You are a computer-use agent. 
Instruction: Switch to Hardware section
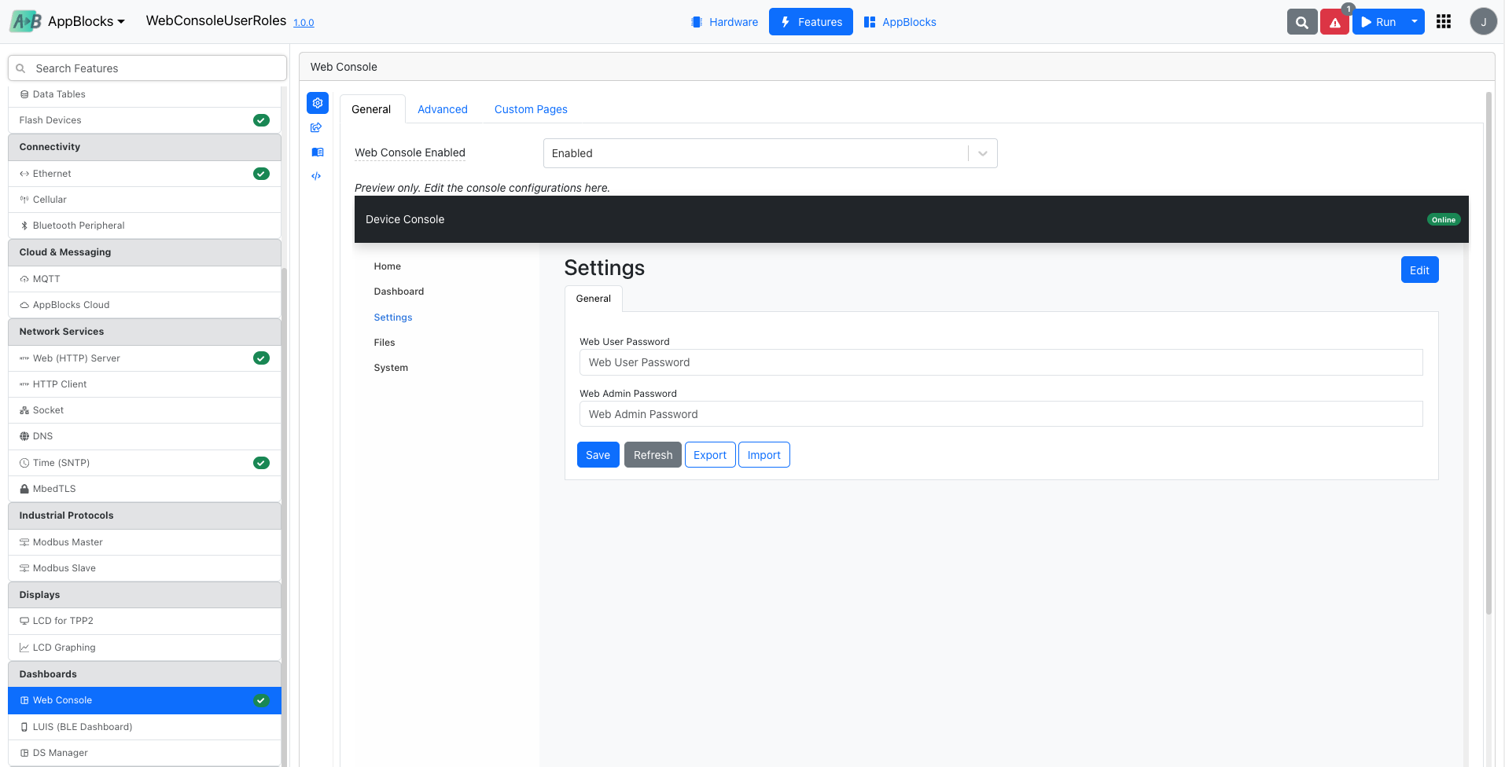pyautogui.click(x=724, y=22)
